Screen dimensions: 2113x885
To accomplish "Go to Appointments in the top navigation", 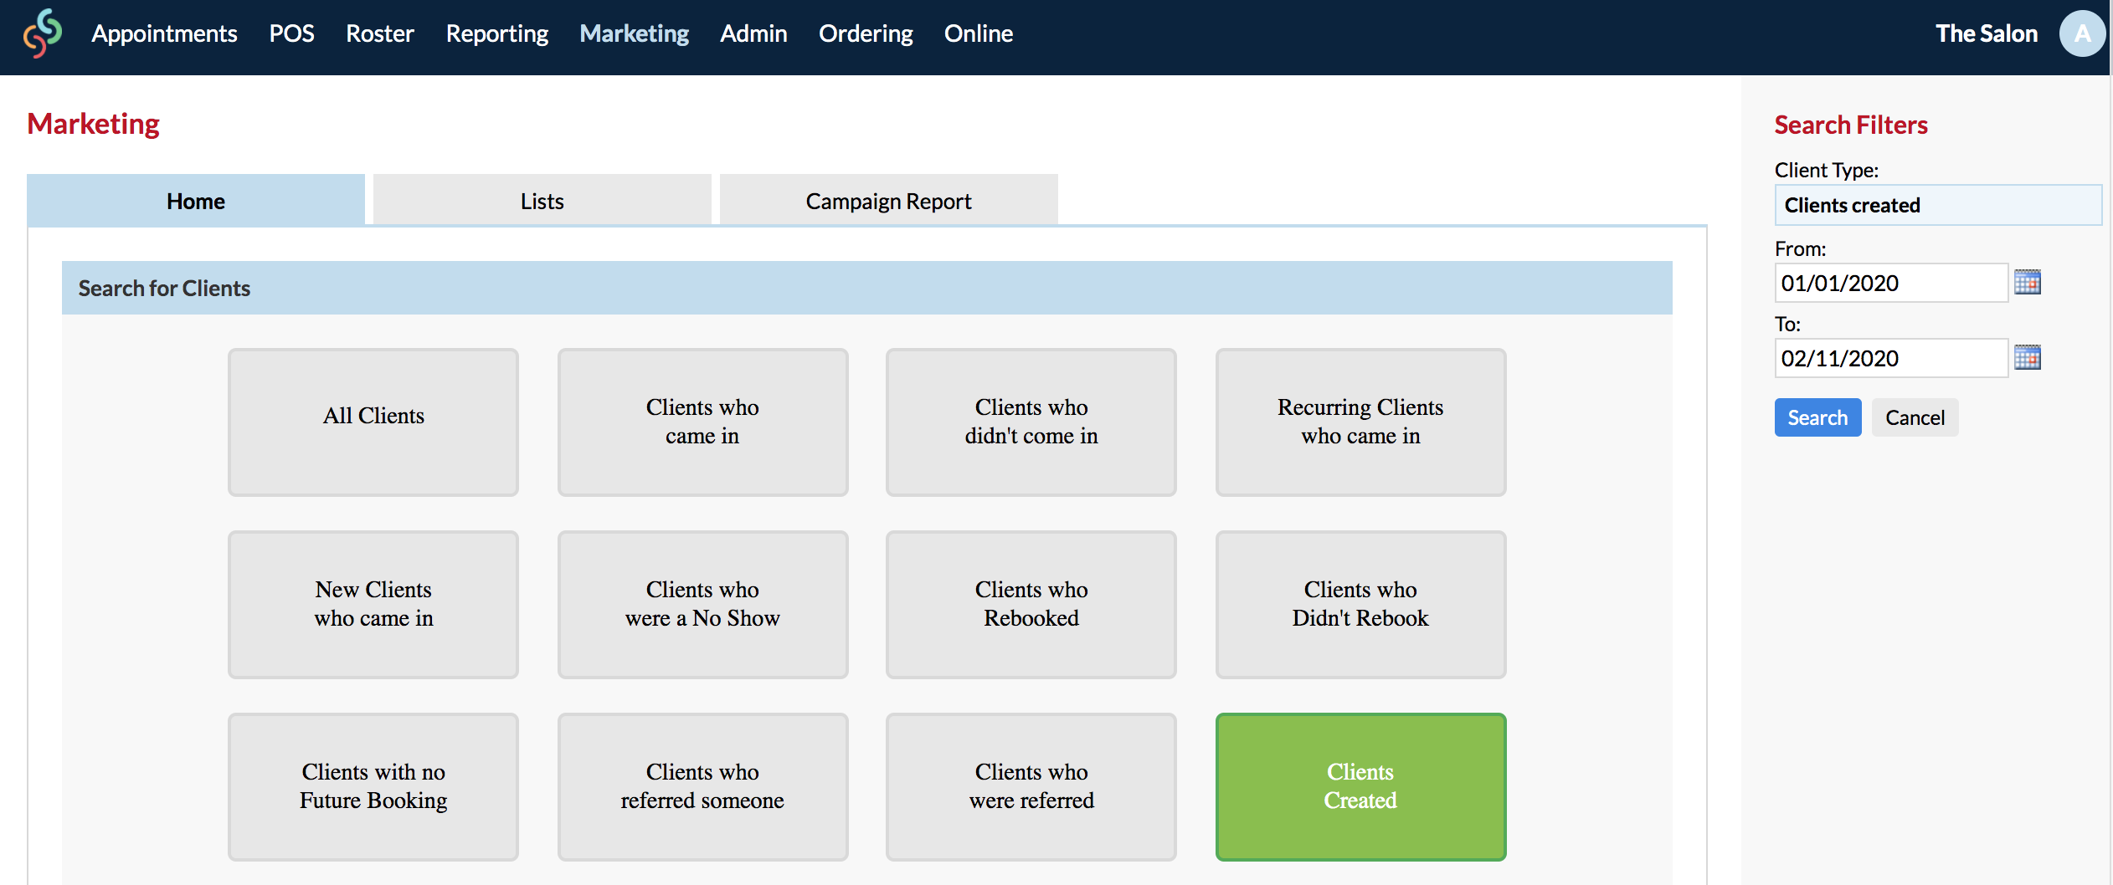I will 164,33.
